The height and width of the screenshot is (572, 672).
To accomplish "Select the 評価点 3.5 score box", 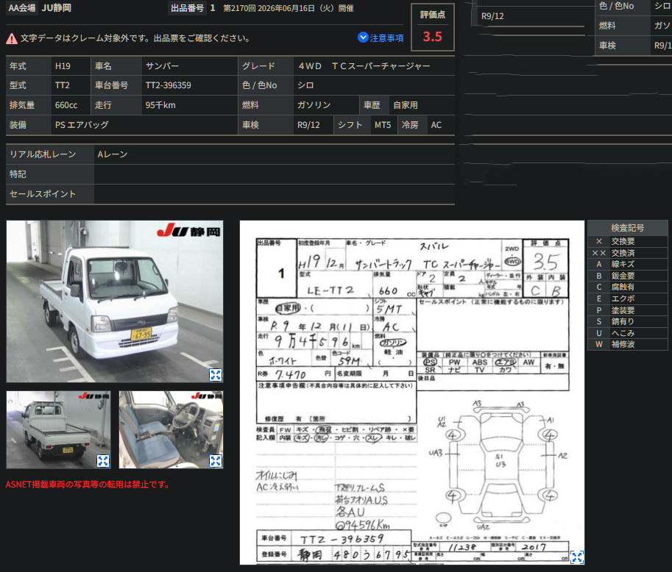I will [x=433, y=27].
